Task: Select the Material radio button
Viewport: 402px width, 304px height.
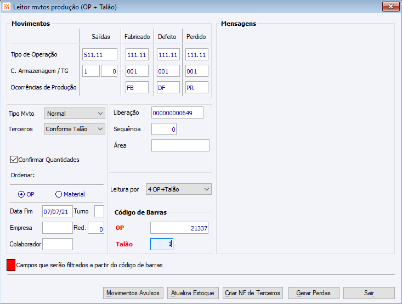Action: [59, 194]
